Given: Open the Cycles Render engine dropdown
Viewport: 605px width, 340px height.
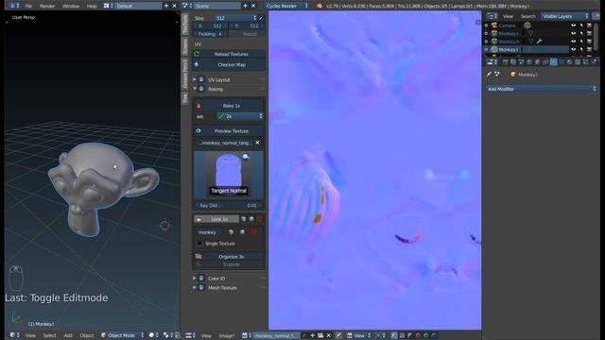Looking at the screenshot, I should (287, 6).
